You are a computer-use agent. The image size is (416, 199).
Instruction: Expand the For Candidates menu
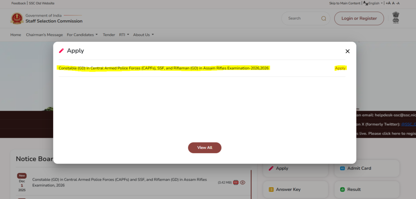pos(82,35)
